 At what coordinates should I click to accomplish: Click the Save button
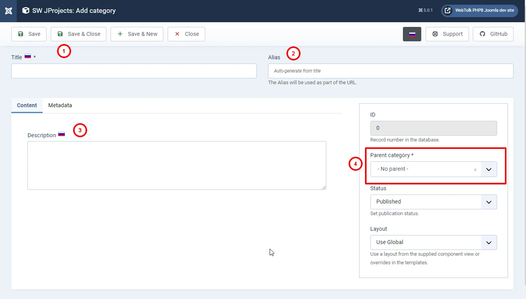pyautogui.click(x=29, y=34)
